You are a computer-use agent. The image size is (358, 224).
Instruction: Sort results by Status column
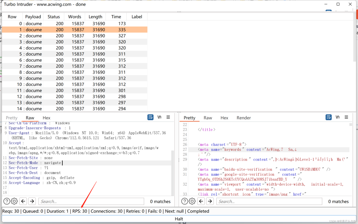(x=54, y=17)
